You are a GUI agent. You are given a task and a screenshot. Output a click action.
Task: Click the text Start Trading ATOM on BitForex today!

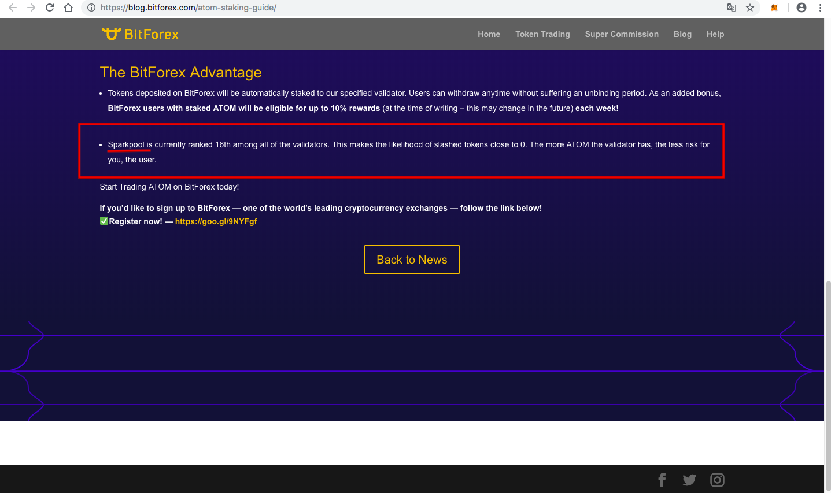pyautogui.click(x=169, y=187)
